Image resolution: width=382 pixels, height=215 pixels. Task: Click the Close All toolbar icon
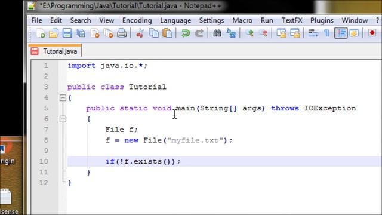click(108, 33)
